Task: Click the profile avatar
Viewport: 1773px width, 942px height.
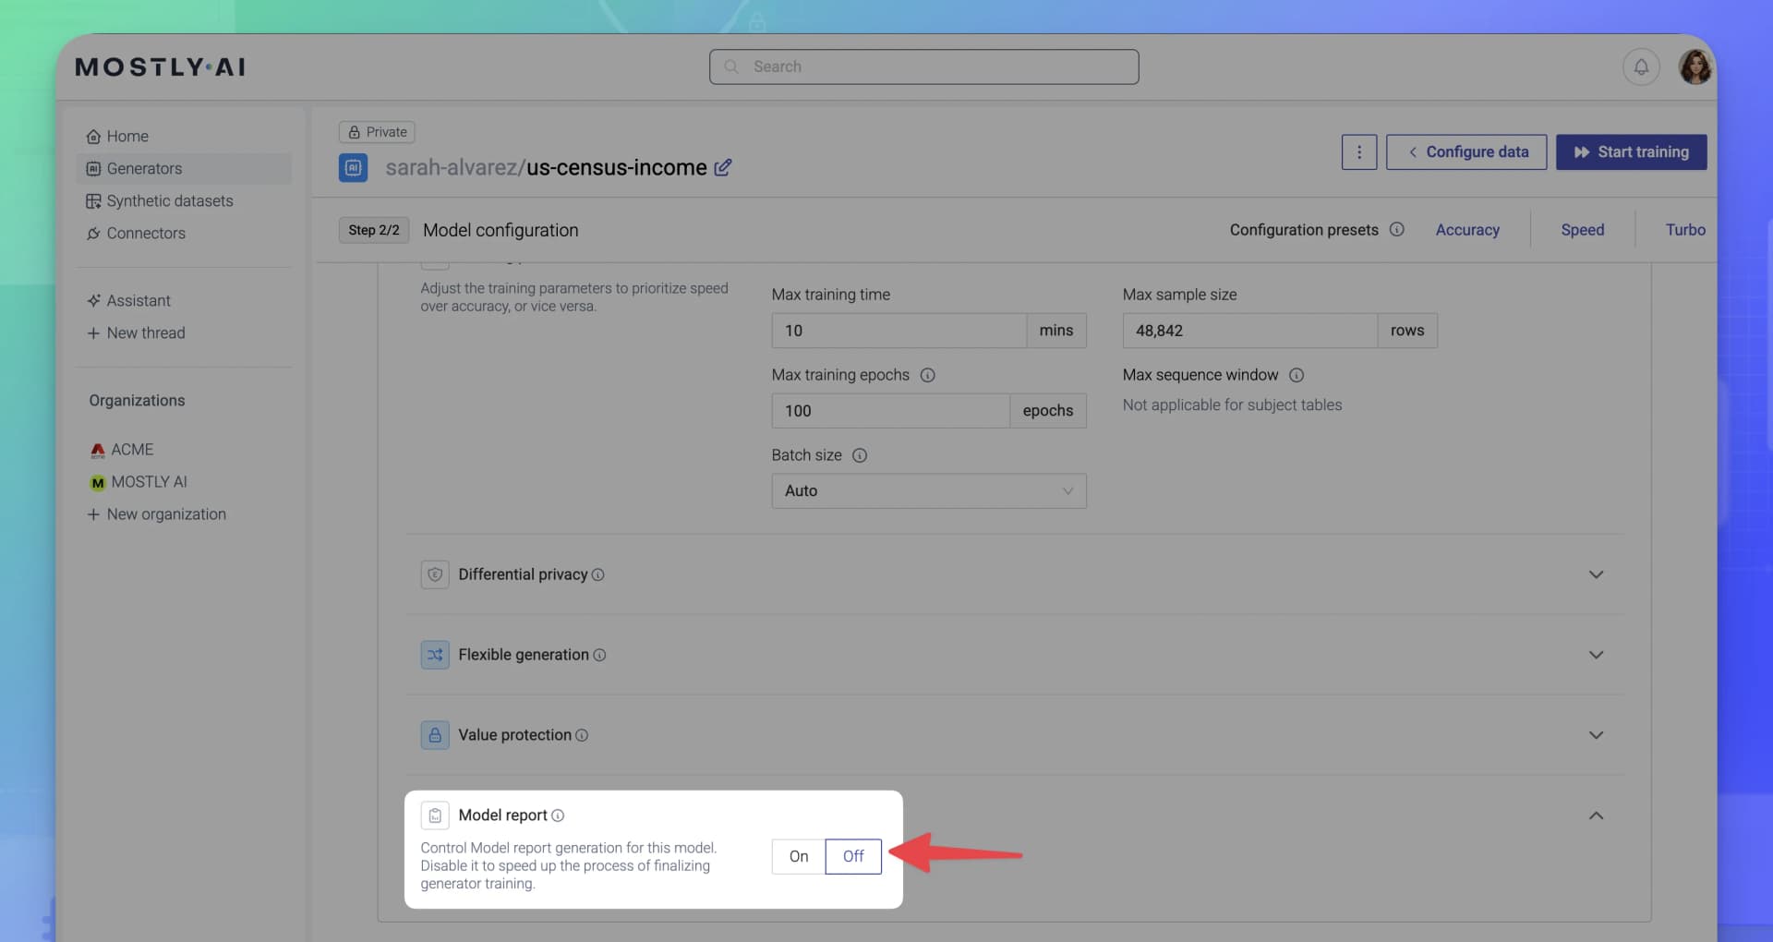Action: 1696,66
